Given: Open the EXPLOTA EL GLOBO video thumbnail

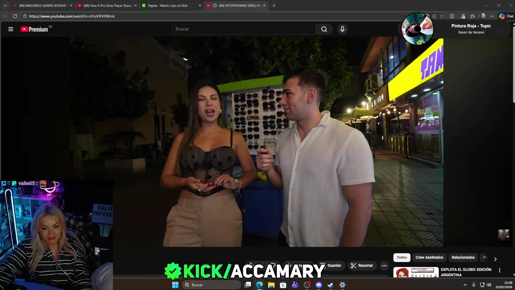Looking at the screenshot, I should tap(416, 272).
